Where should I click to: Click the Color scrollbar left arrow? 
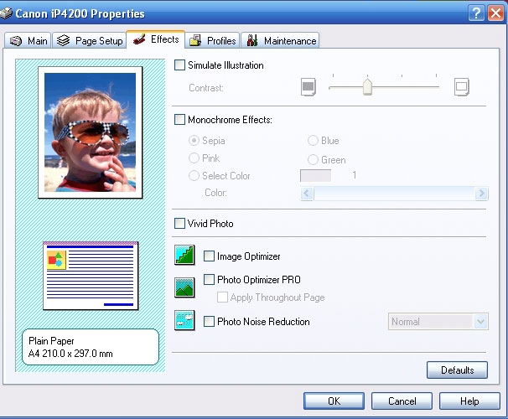tap(307, 194)
